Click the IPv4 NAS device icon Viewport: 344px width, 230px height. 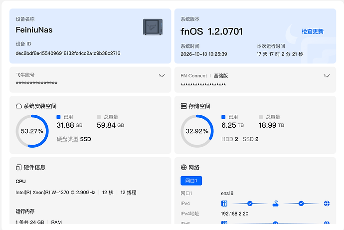coord(224,204)
